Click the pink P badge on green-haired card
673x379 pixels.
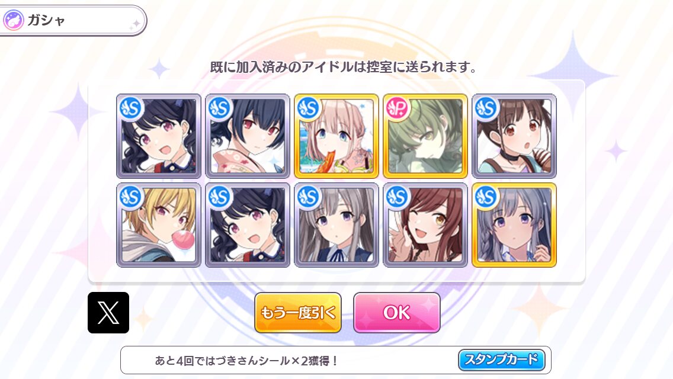point(398,108)
